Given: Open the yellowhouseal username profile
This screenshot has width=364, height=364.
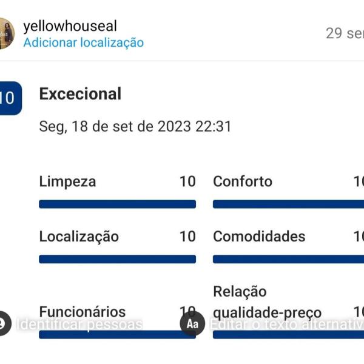Looking at the screenshot, I should (x=70, y=26).
